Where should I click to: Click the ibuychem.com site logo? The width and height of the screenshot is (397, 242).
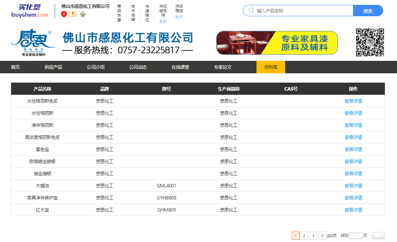(29, 11)
